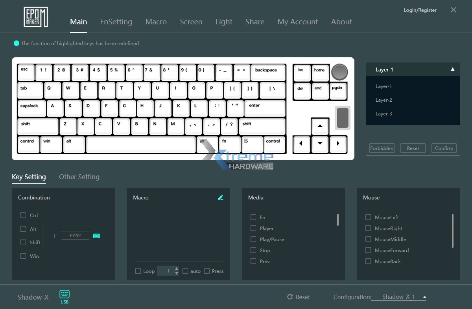472x309 pixels.
Task: Open the Other Setting tab
Action: (x=79, y=177)
